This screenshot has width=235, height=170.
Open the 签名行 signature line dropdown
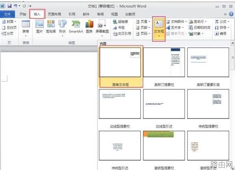click(198, 22)
